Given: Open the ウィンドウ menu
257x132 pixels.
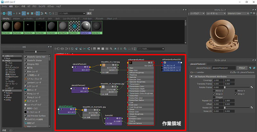Looking at the screenshot, I should 41,6.
